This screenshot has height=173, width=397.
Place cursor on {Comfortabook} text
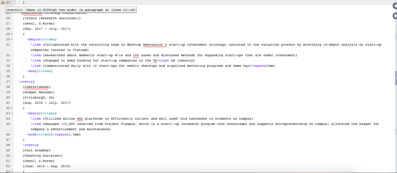(x=37, y=87)
